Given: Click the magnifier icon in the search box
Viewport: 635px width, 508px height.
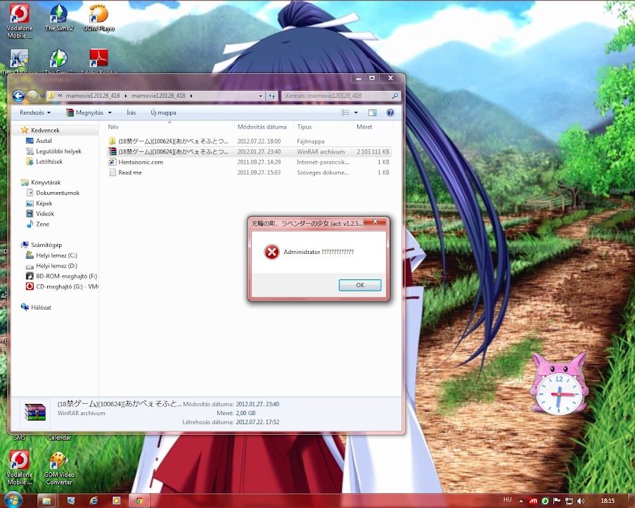Looking at the screenshot, I should pyautogui.click(x=395, y=96).
